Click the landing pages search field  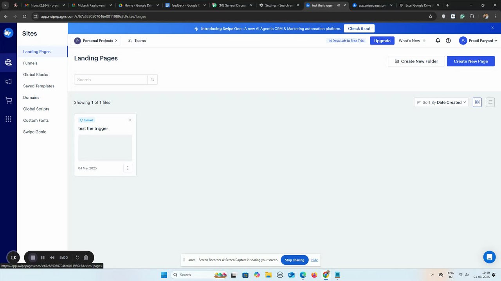tap(111, 80)
